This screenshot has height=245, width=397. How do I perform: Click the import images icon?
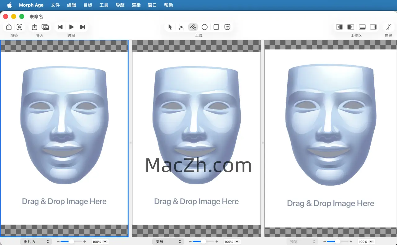tap(45, 27)
